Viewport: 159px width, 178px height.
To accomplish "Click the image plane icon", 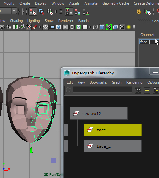I will [x=22, y=27].
